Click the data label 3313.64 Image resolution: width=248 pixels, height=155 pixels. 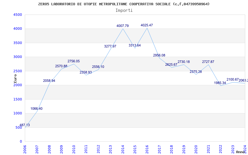(x=135, y=45)
